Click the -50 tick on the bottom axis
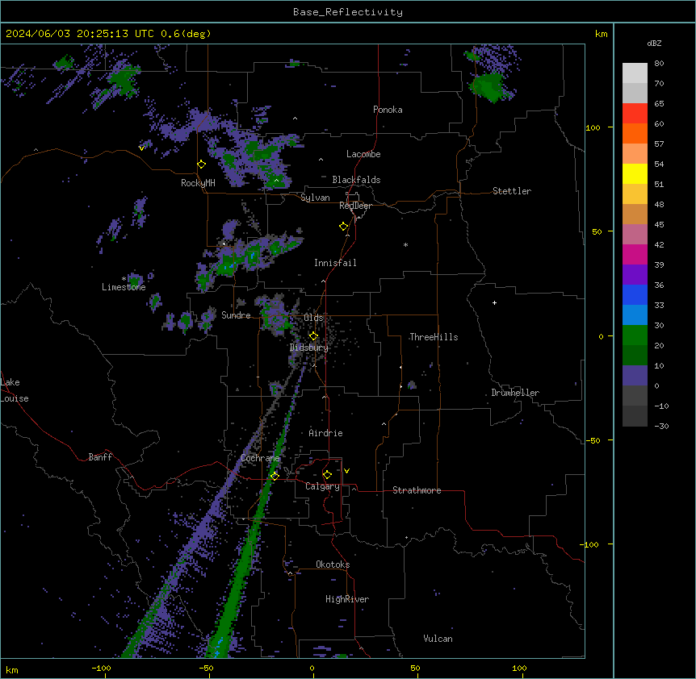The width and height of the screenshot is (696, 679). point(206,668)
